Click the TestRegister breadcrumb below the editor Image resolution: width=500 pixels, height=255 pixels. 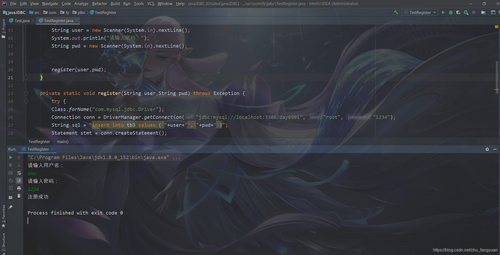(x=39, y=141)
